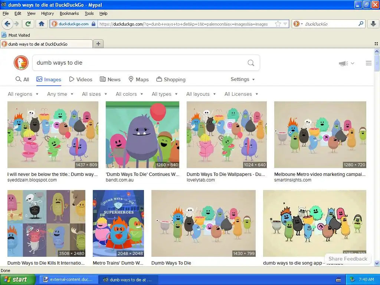Click the bandt.com.au source link
The image size is (380, 285).
click(119, 180)
